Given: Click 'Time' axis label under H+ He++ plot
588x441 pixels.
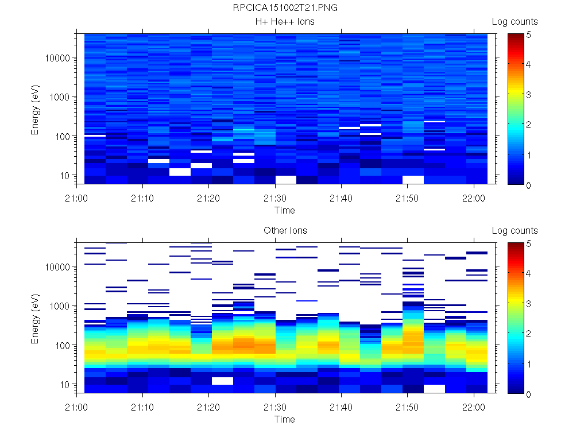Looking at the screenshot, I should coord(285,210).
